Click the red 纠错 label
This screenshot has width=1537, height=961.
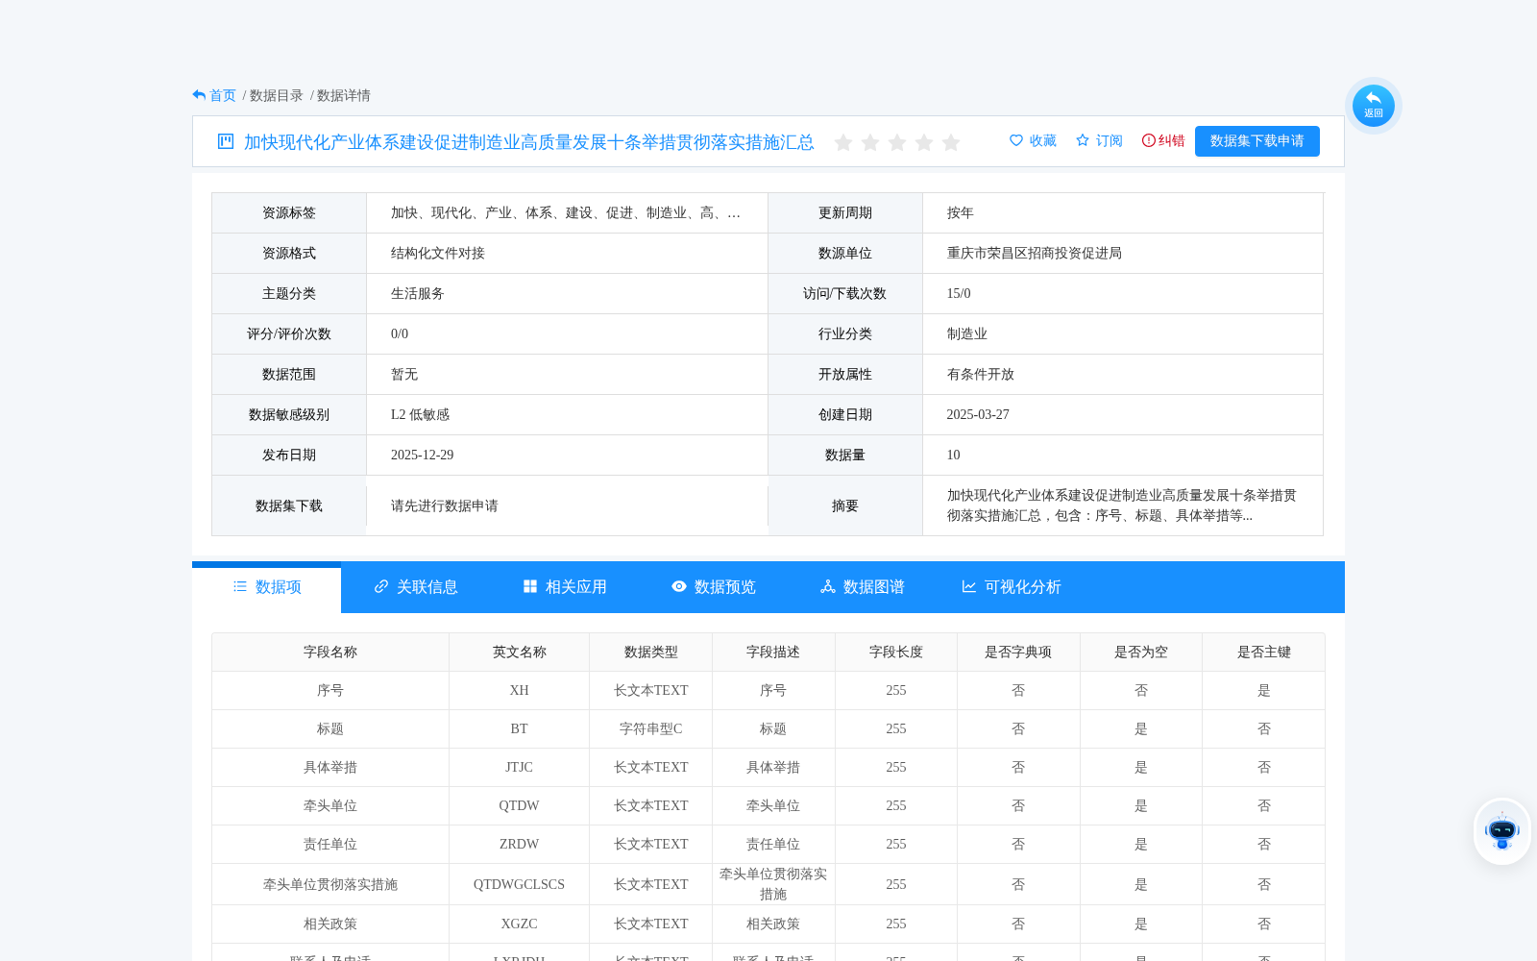pos(1172,140)
